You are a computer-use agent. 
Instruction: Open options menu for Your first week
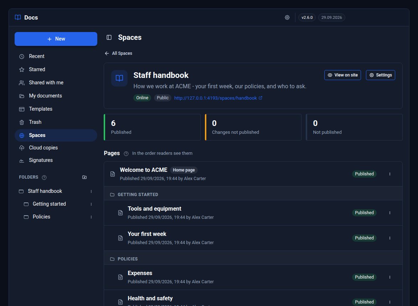(390, 238)
